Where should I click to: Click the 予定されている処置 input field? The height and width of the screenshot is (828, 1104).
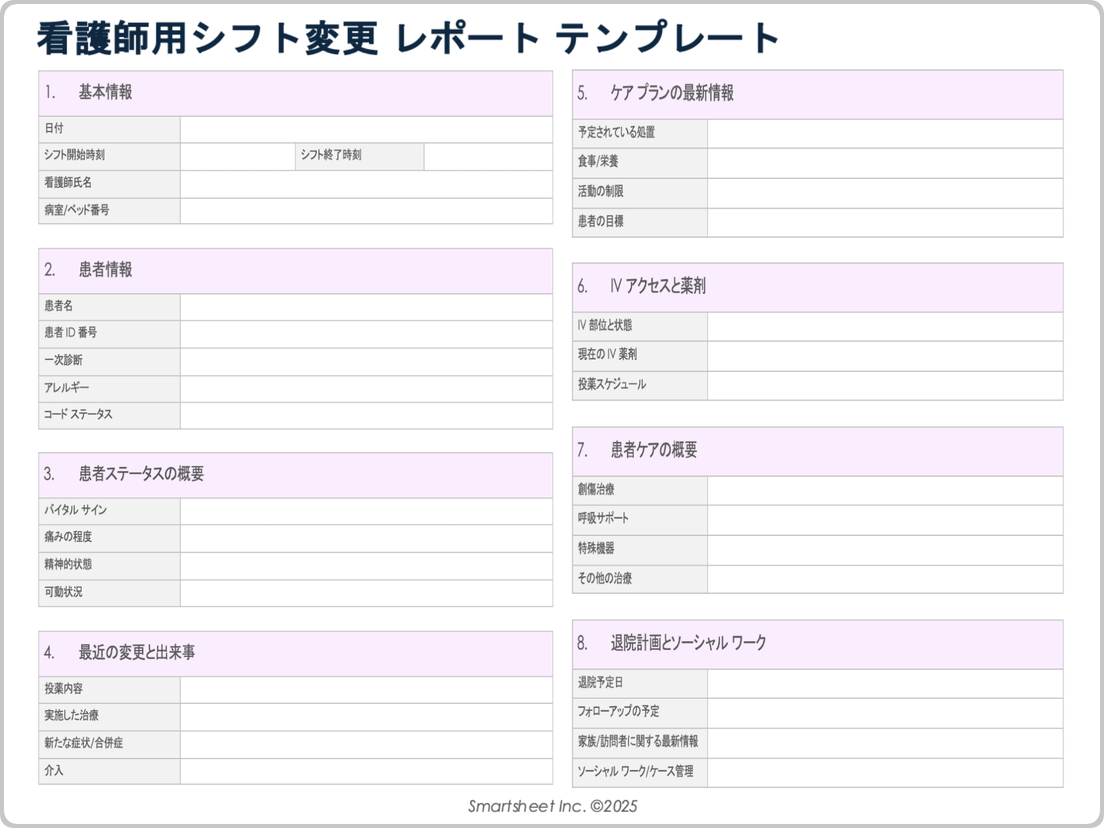click(885, 133)
